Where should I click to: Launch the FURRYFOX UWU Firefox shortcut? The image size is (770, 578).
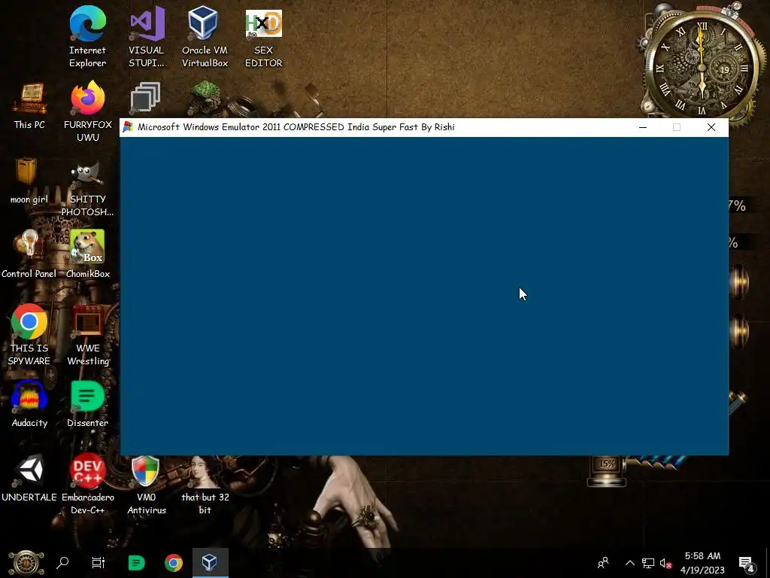click(x=88, y=111)
